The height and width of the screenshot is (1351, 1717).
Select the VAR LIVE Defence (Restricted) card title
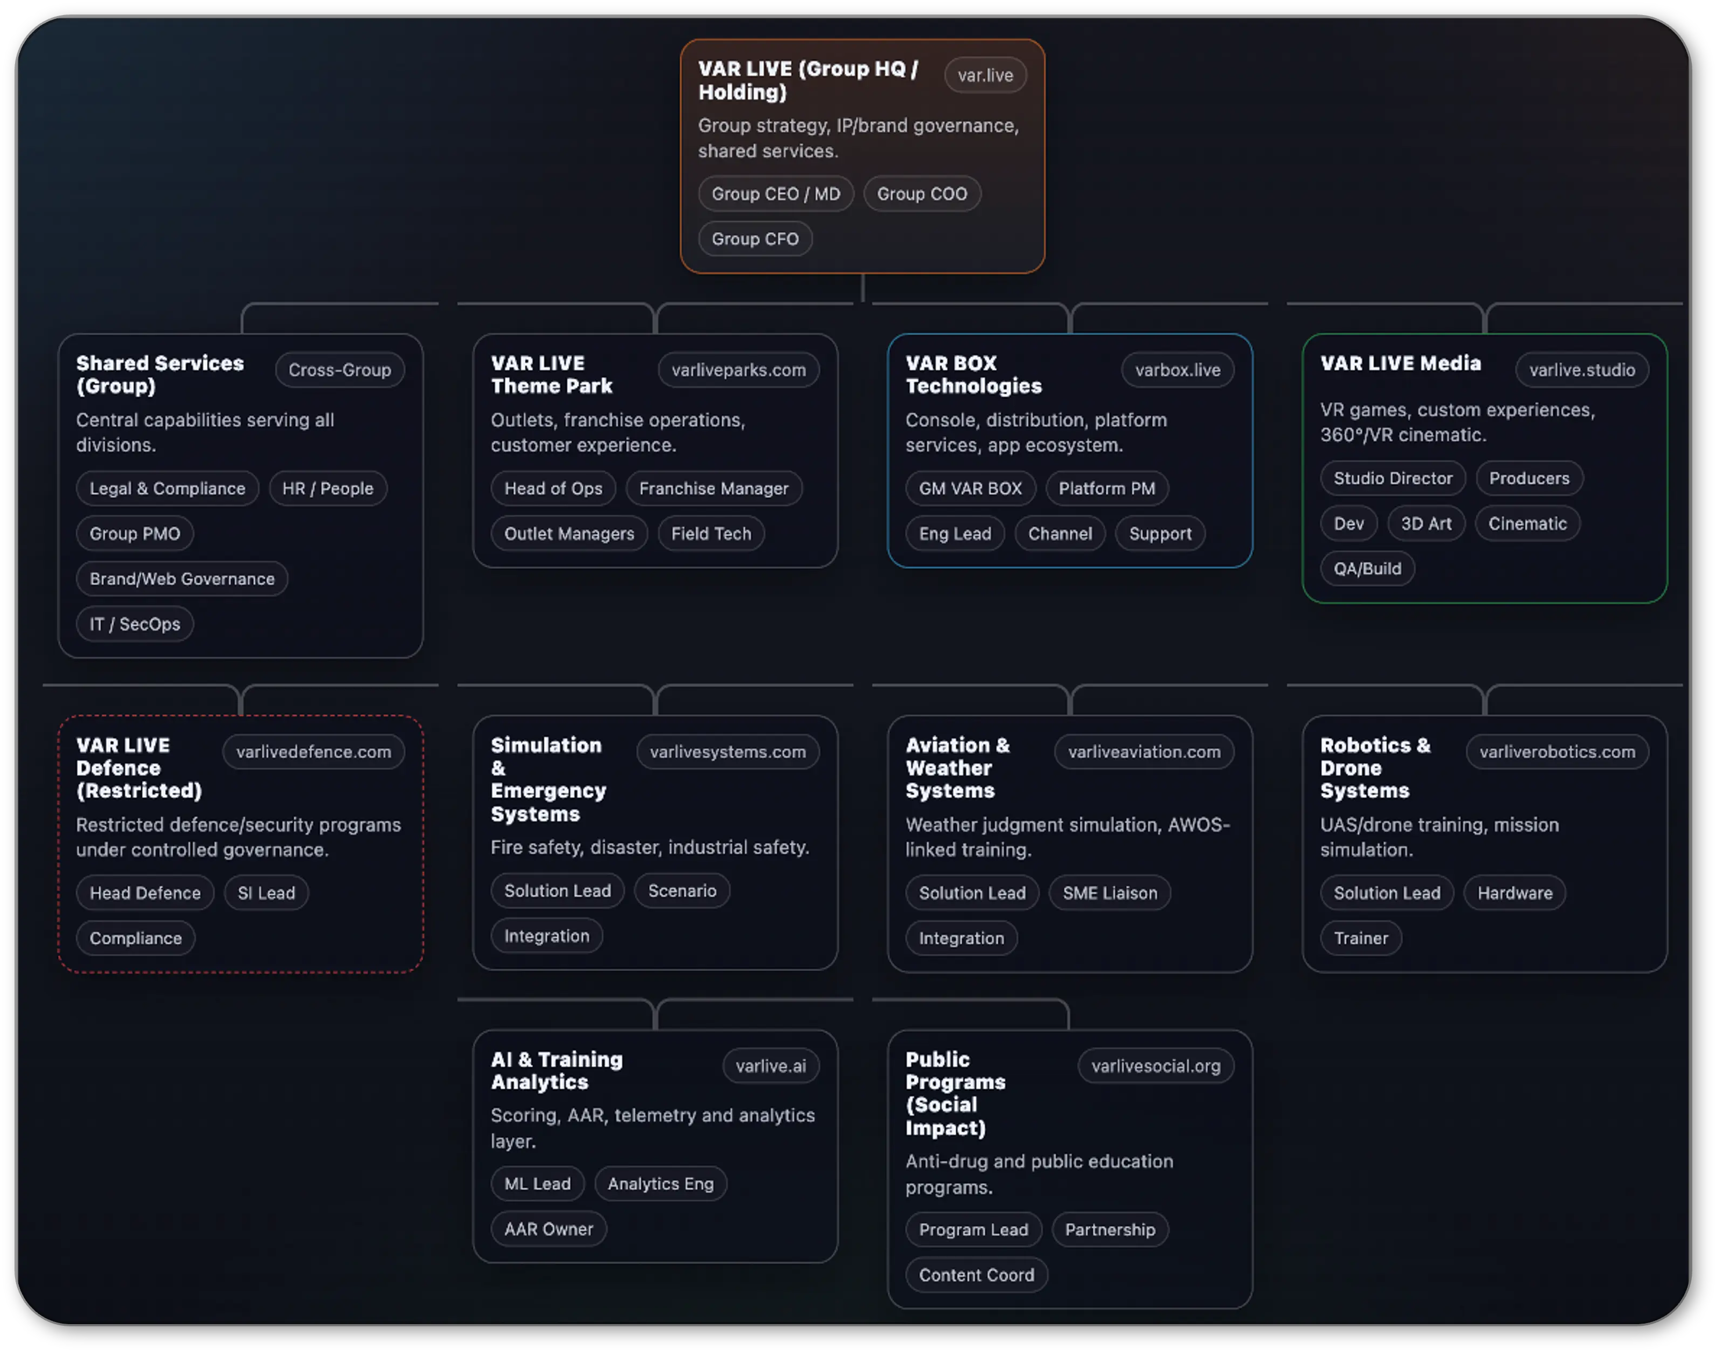pos(139,768)
